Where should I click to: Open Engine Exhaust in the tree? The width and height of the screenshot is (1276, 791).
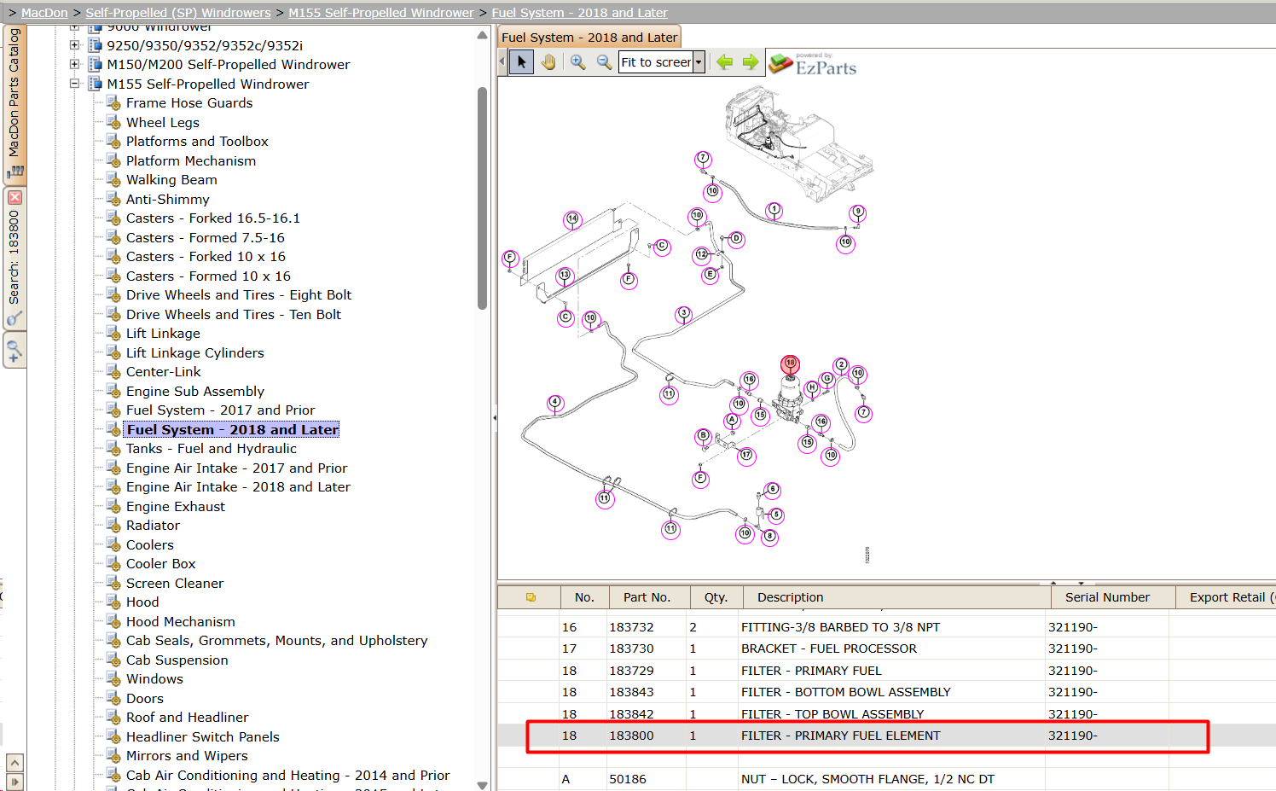[176, 506]
